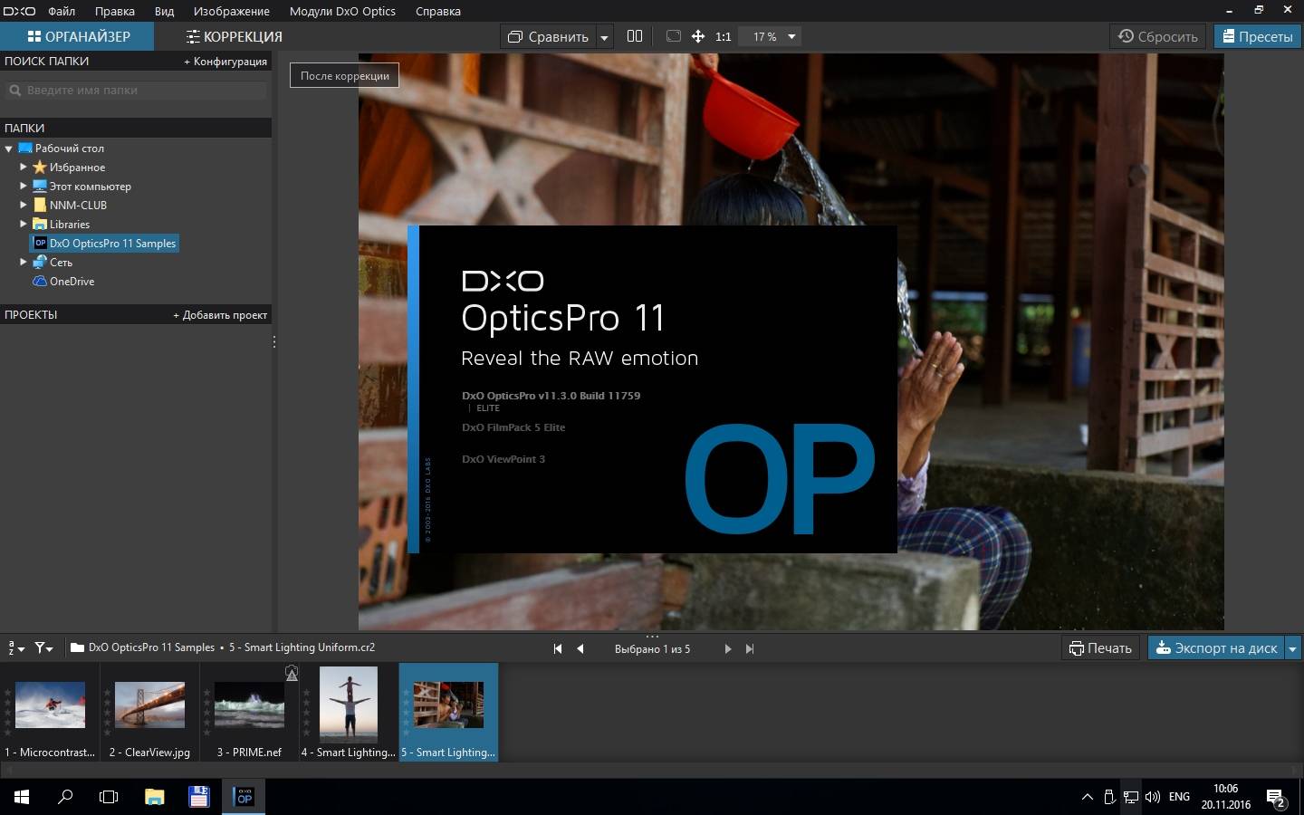This screenshot has height=815, width=1304.
Task: Click the left panel splitter handle
Action: click(x=274, y=341)
